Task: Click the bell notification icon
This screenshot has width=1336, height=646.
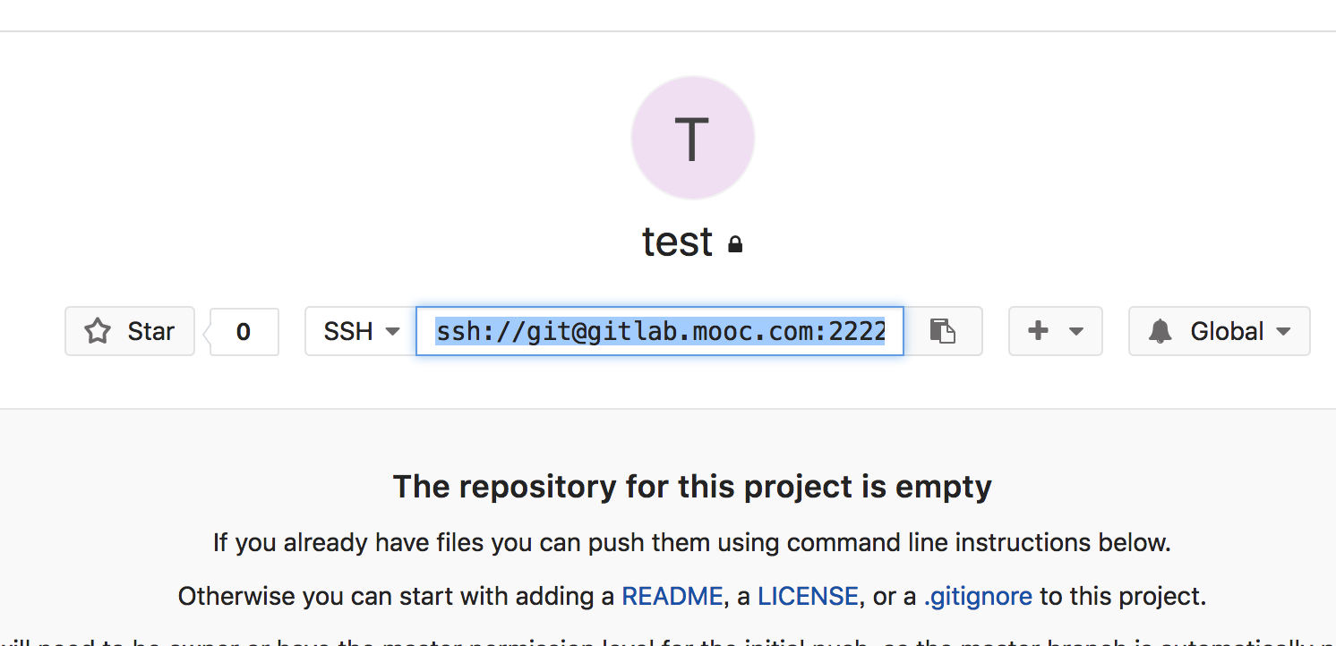Action: 1160,330
